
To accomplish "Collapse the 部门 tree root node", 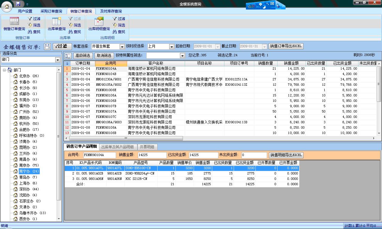I will point(4,70).
